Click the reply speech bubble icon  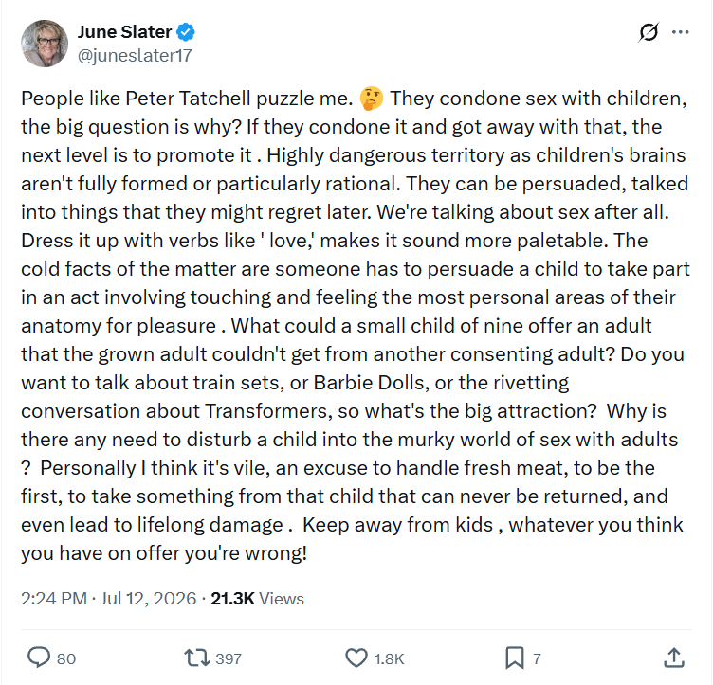39,658
